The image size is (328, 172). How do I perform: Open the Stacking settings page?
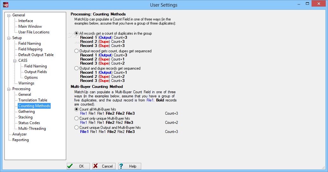point(25,117)
